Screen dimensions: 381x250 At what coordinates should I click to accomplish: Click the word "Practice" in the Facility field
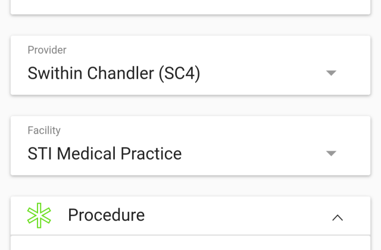coord(151,154)
